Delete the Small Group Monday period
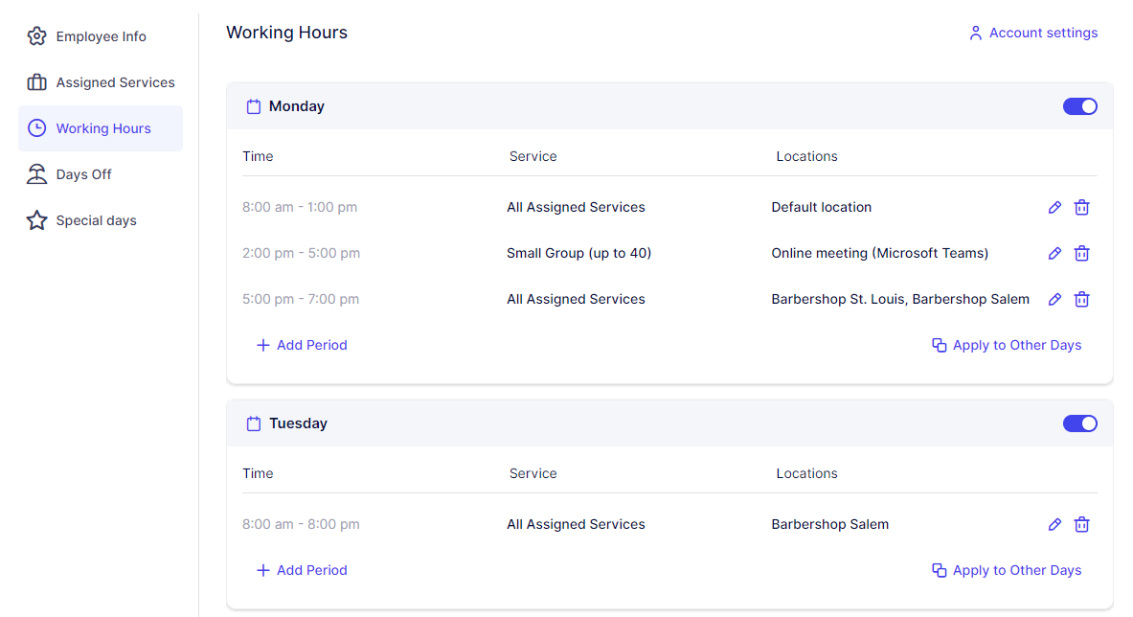The height and width of the screenshot is (617, 1133). 1081,253
